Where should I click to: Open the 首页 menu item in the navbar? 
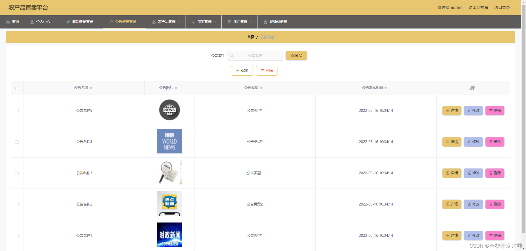(x=12, y=22)
